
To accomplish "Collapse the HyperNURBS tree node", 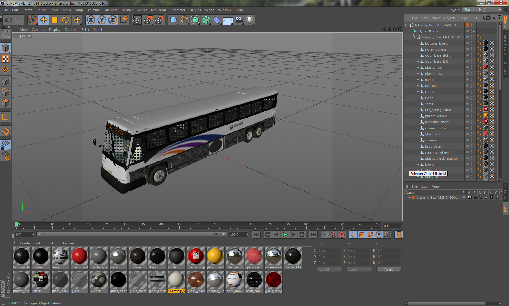I will (x=410, y=31).
